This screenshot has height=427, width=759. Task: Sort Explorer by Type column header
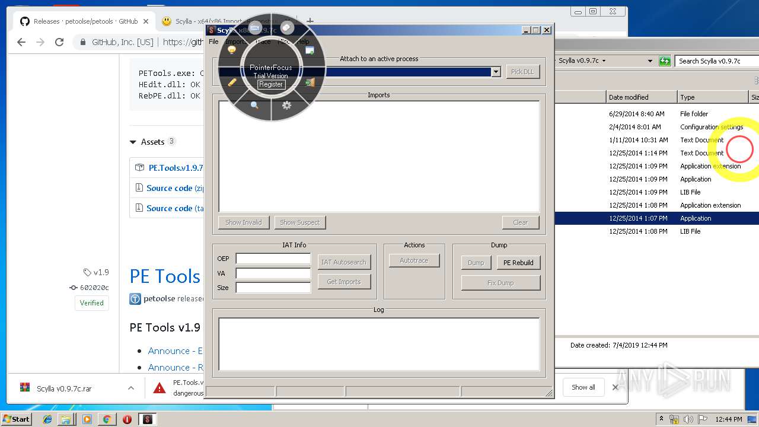tap(713, 97)
